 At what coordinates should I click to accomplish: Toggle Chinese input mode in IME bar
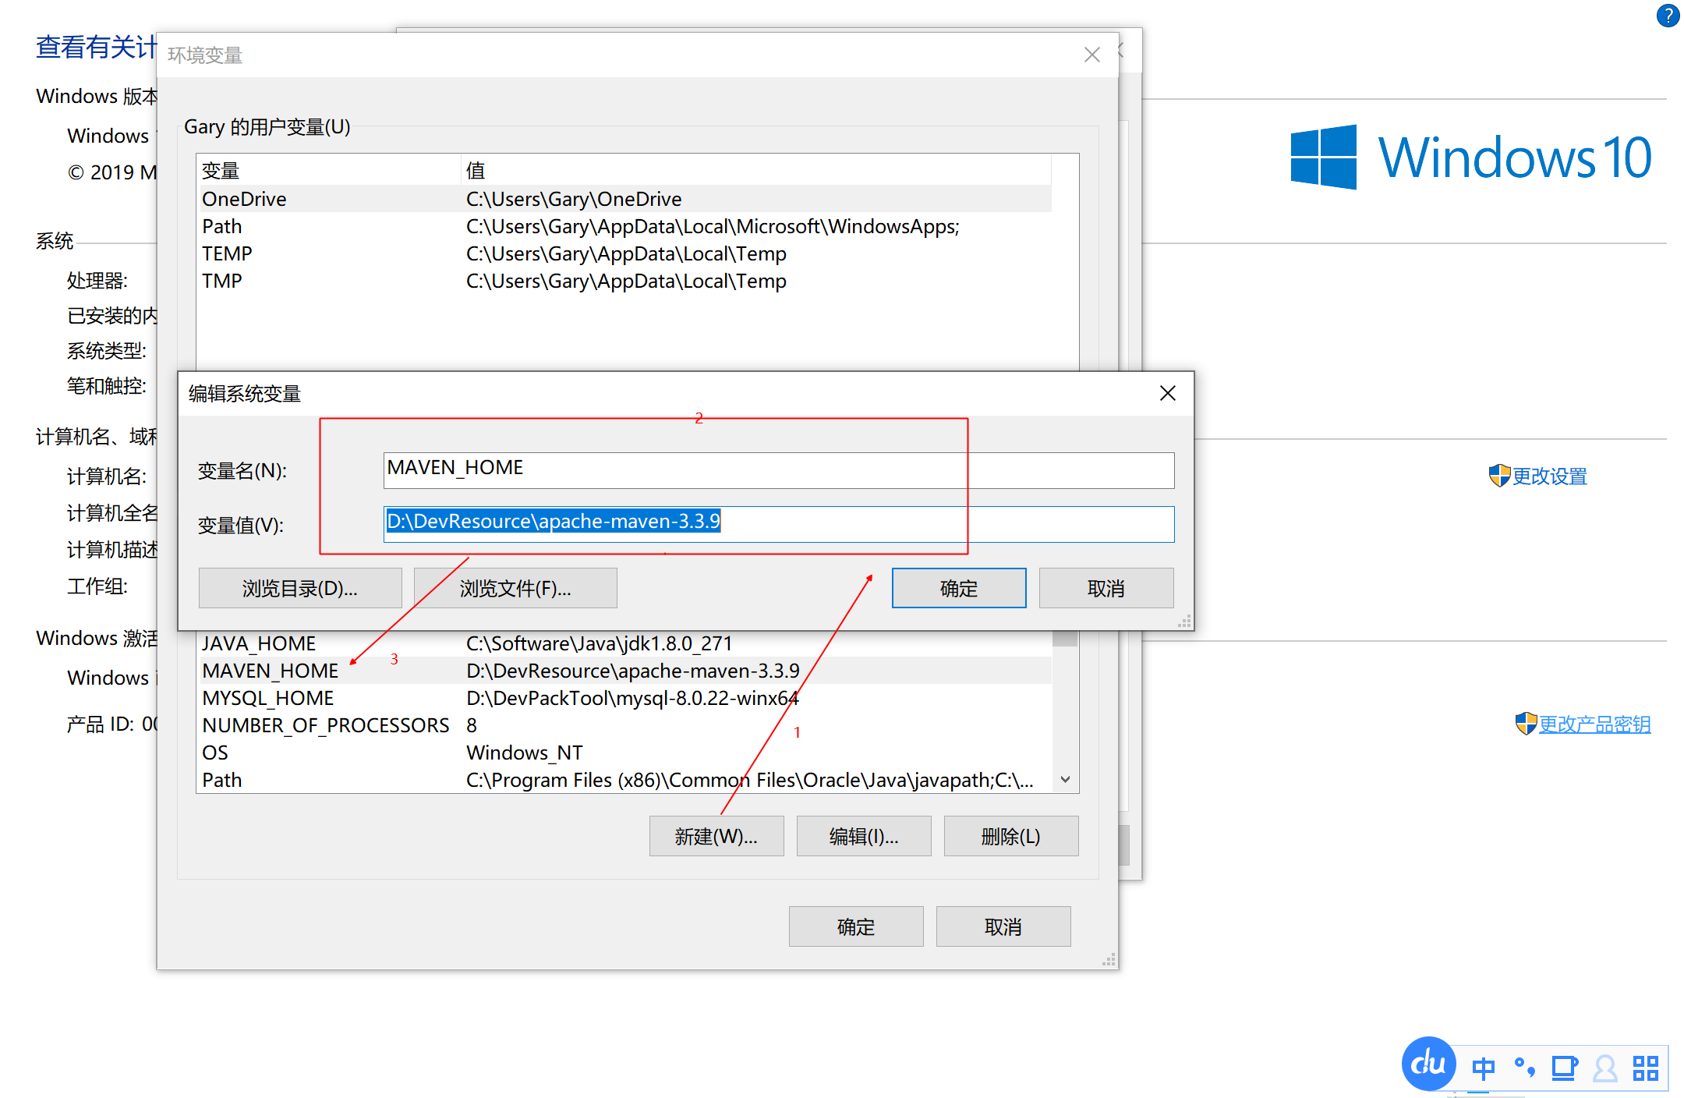(1483, 1068)
